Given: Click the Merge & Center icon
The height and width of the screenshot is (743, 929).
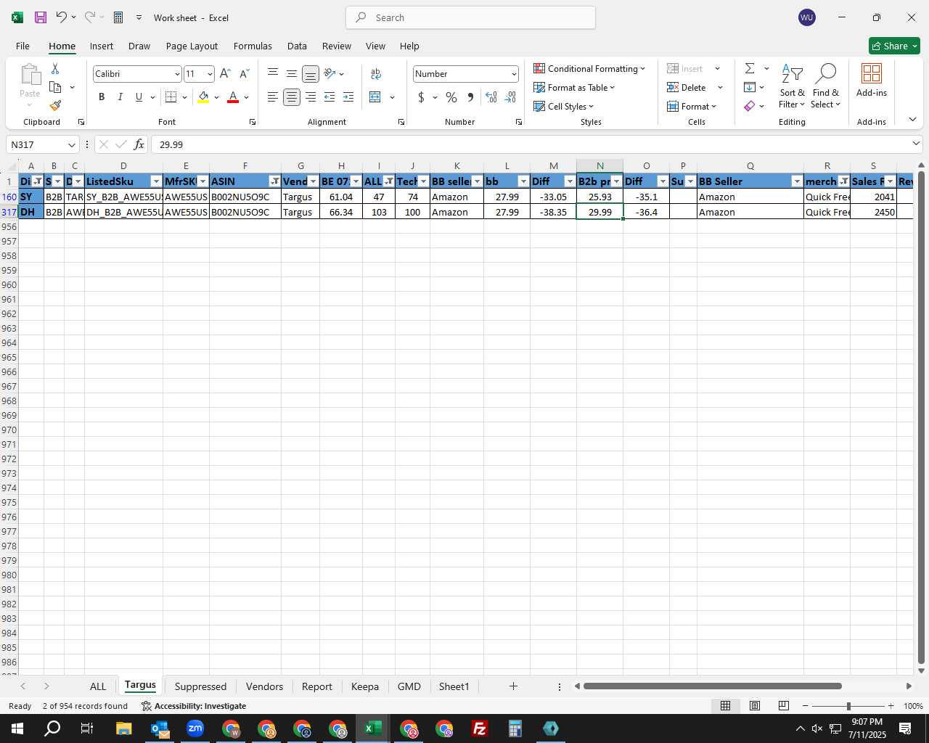Looking at the screenshot, I should (375, 97).
